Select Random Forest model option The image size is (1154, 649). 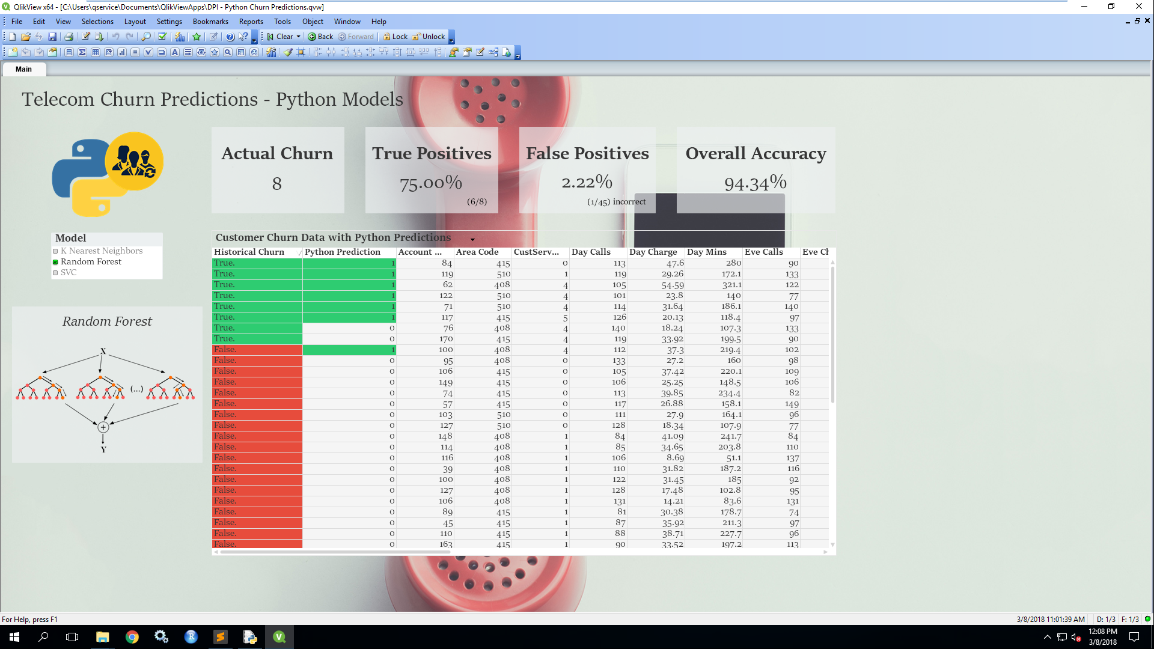pos(91,261)
